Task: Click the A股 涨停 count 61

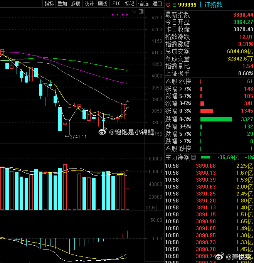Action: pos(250,81)
